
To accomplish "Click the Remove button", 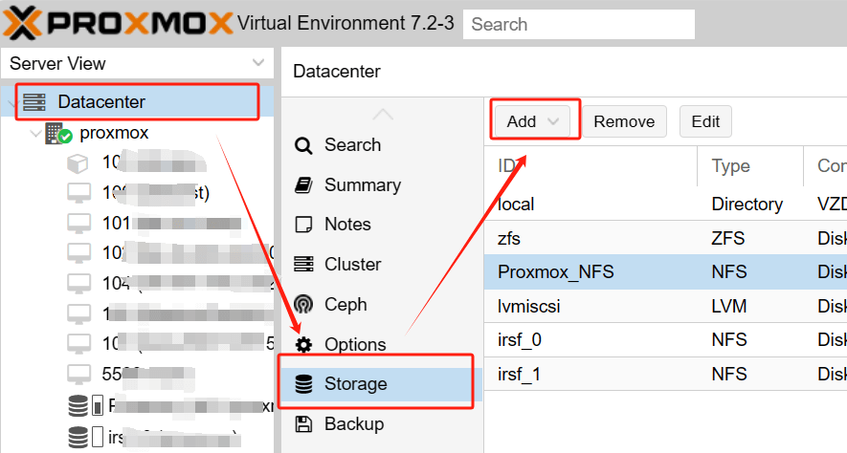I will (624, 121).
